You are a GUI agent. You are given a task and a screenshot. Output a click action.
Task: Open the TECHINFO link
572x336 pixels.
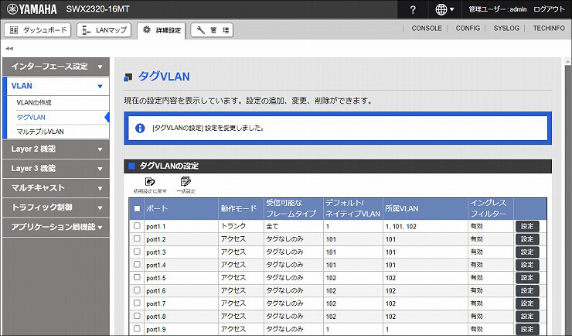point(549,28)
